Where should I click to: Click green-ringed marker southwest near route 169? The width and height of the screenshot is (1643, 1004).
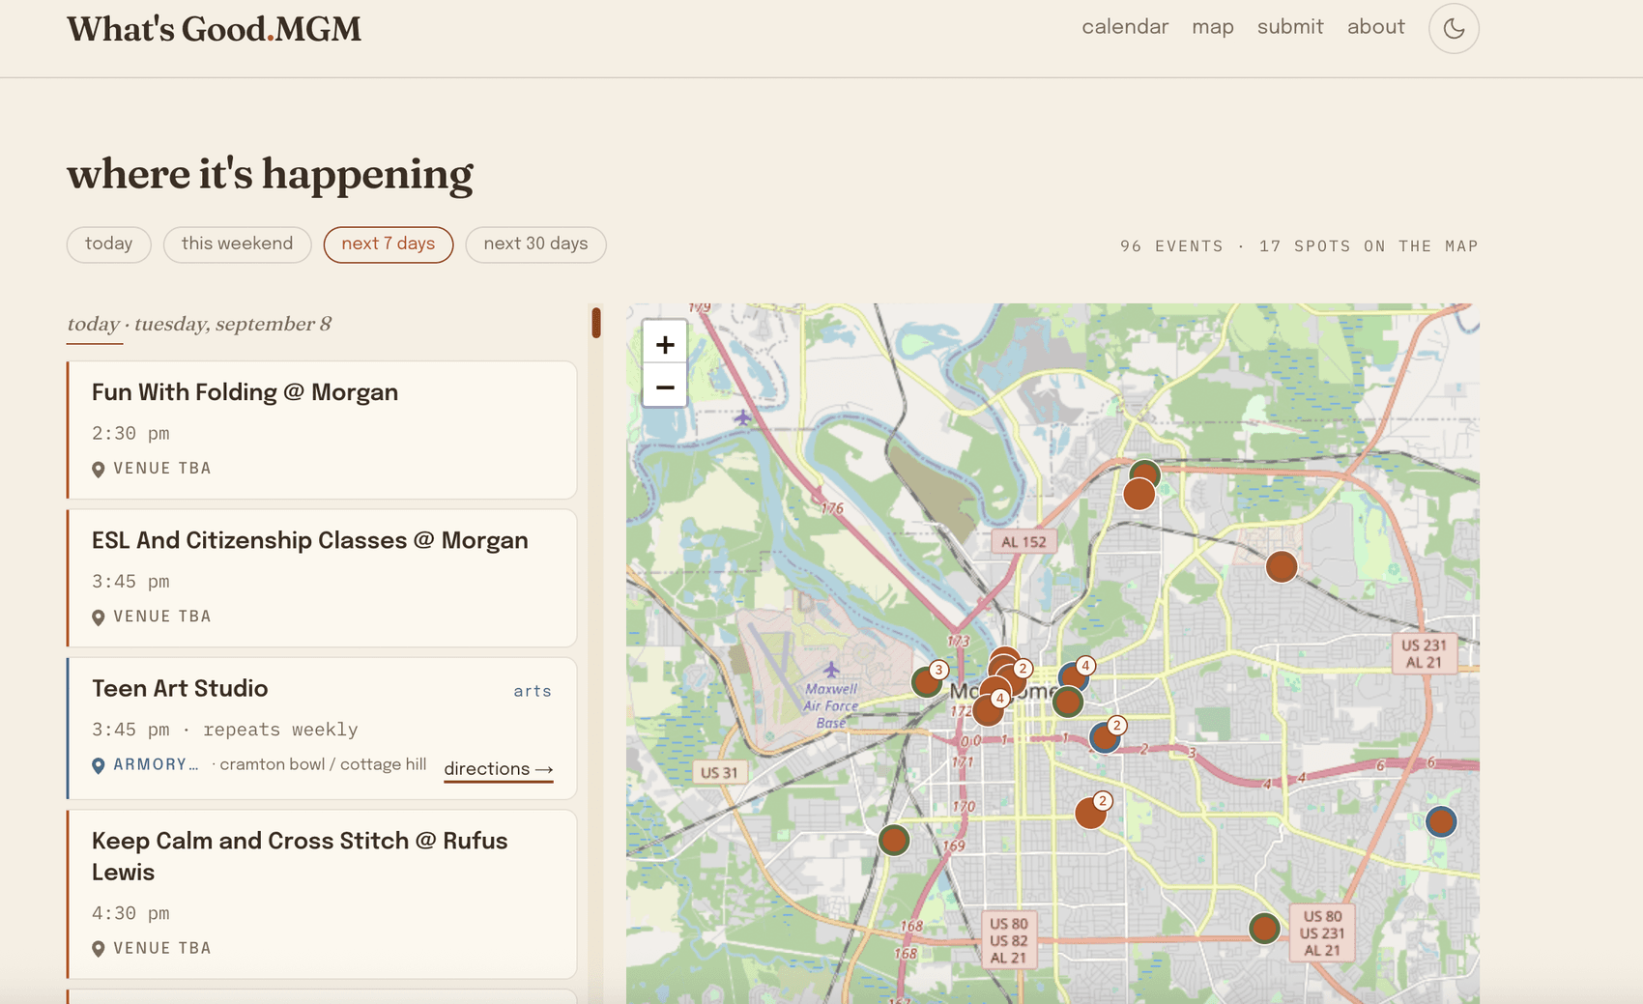click(x=894, y=841)
